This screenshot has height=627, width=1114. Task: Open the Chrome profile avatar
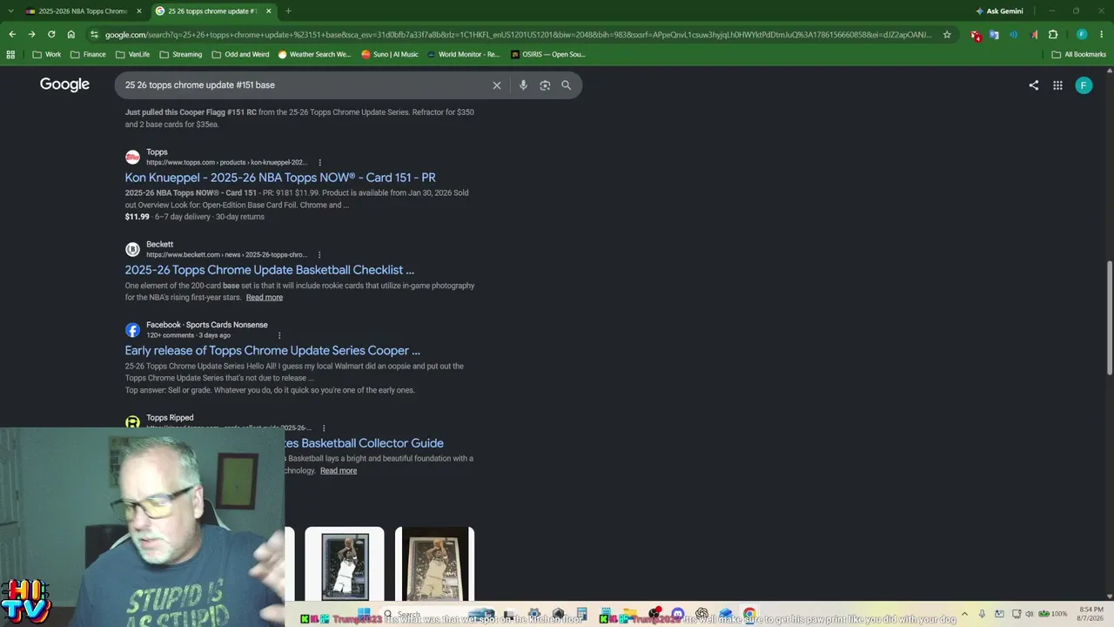pos(1082,35)
